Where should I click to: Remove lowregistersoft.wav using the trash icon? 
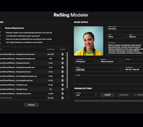[x=63, y=72]
